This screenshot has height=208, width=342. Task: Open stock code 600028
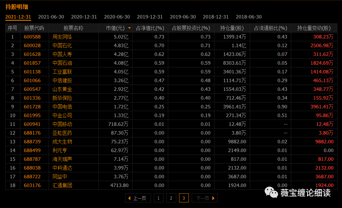[x=32, y=45]
